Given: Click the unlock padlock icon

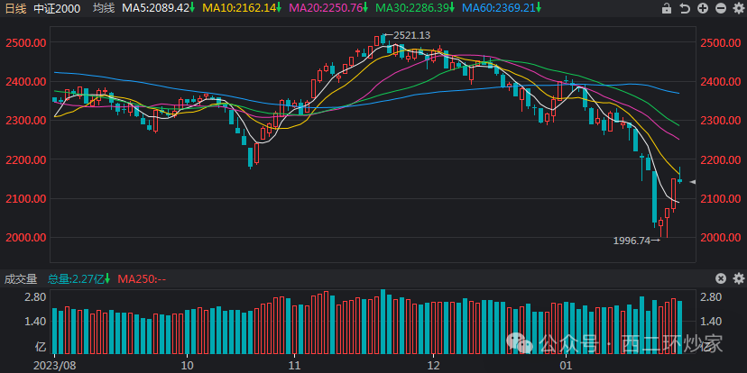Looking at the screenshot, I should 667,8.
